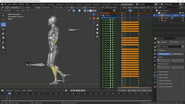Viewport: 185px width, 104px height.
Task: Click the Start frame field
Action: coord(136,90)
